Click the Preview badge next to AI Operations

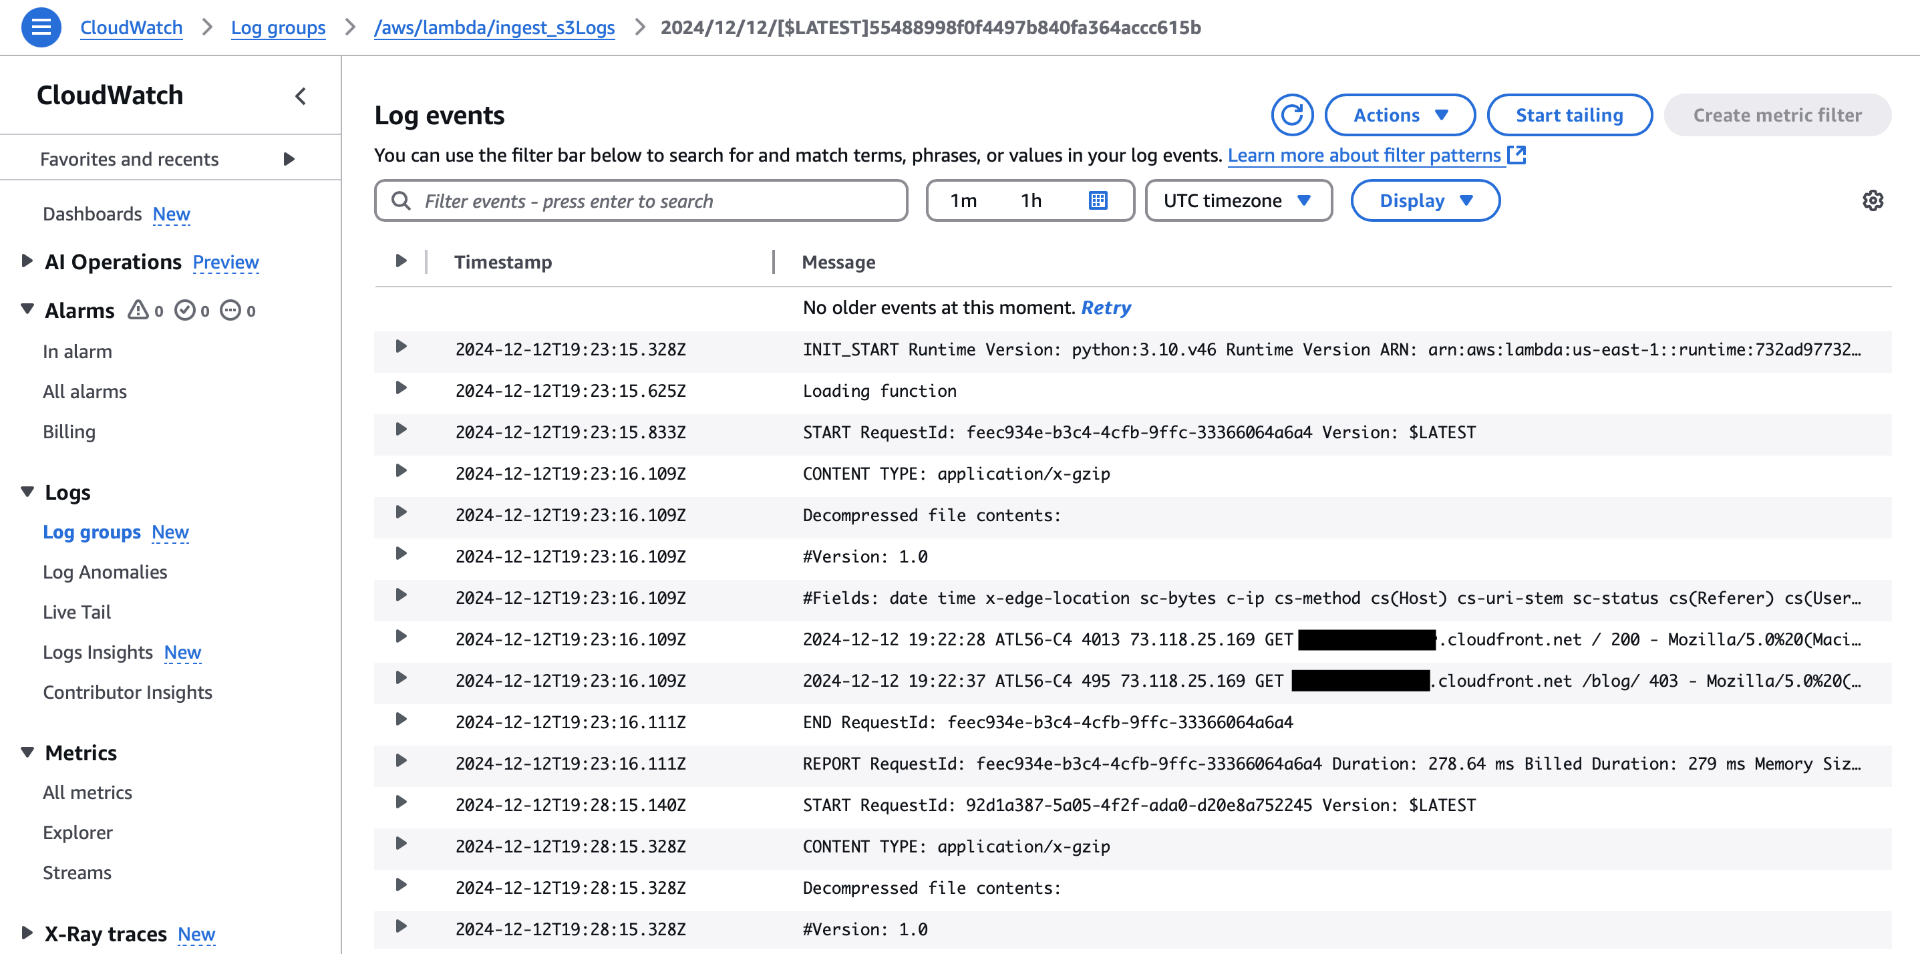point(226,263)
